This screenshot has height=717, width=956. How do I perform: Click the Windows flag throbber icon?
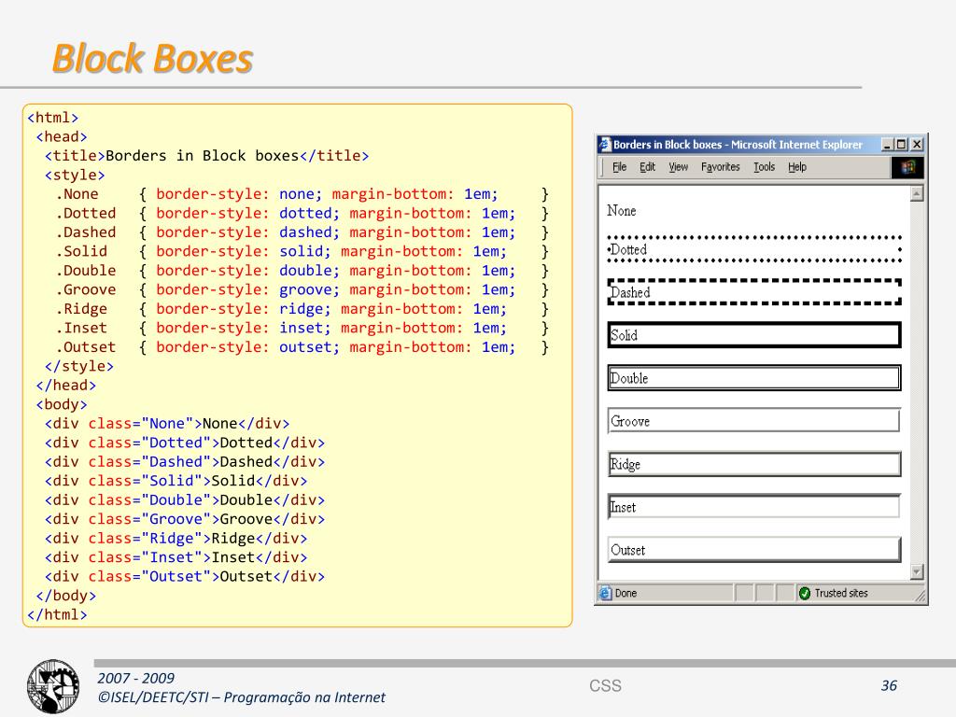[x=907, y=168]
